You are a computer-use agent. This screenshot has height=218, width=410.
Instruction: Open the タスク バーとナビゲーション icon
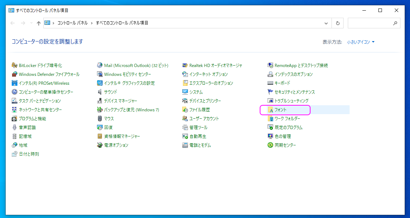(x=14, y=101)
